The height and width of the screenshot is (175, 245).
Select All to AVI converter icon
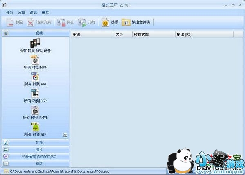click(35, 77)
